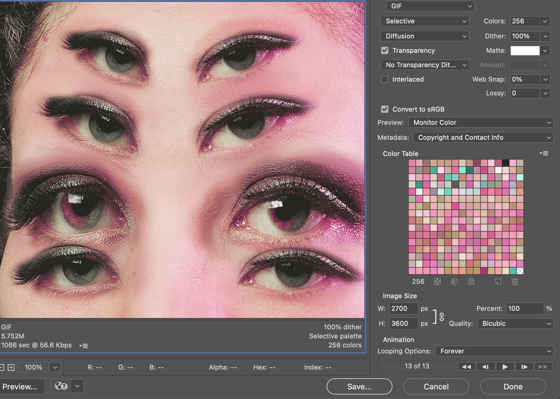Click the Lossy field showing 0
Image resolution: width=560 pixels, height=399 pixels.
525,93
